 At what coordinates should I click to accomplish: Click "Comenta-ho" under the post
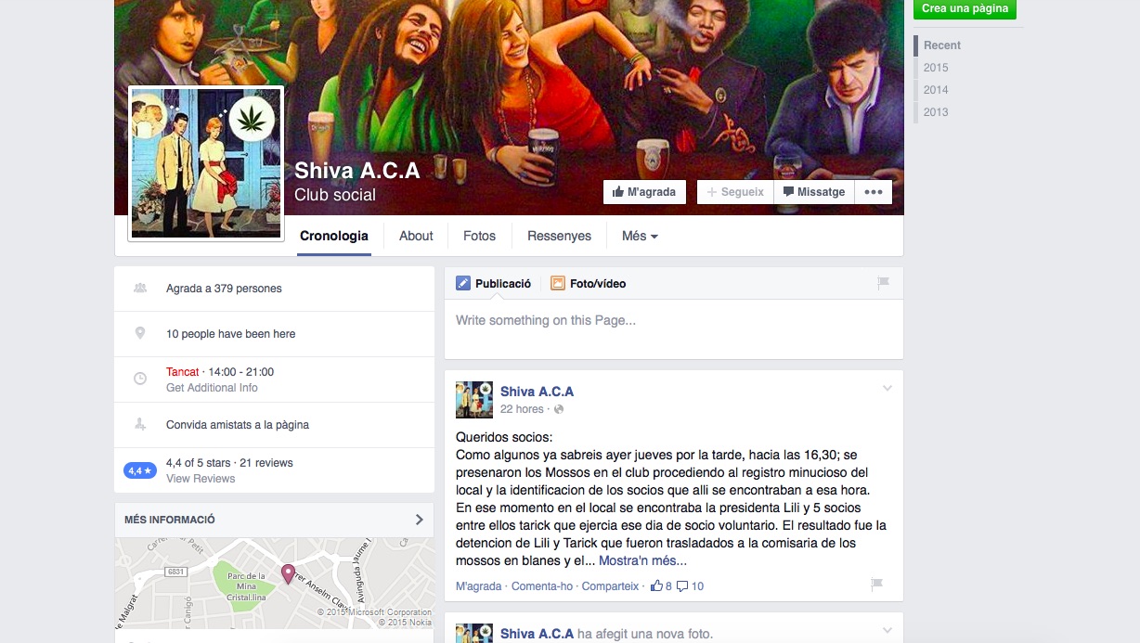click(x=542, y=586)
